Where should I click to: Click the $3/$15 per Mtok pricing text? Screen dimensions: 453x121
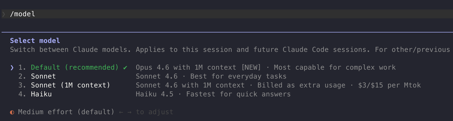(x=389, y=85)
